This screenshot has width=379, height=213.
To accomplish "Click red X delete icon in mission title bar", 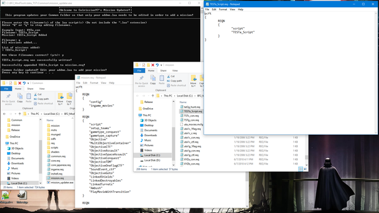I will coord(153,65).
